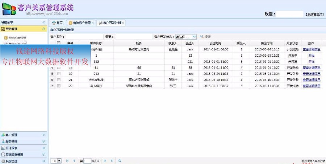Image resolution: width=326 pixels, height=164 pixels.
Task: Click the 鸟人科技 customer name cell
Action: 96,86
